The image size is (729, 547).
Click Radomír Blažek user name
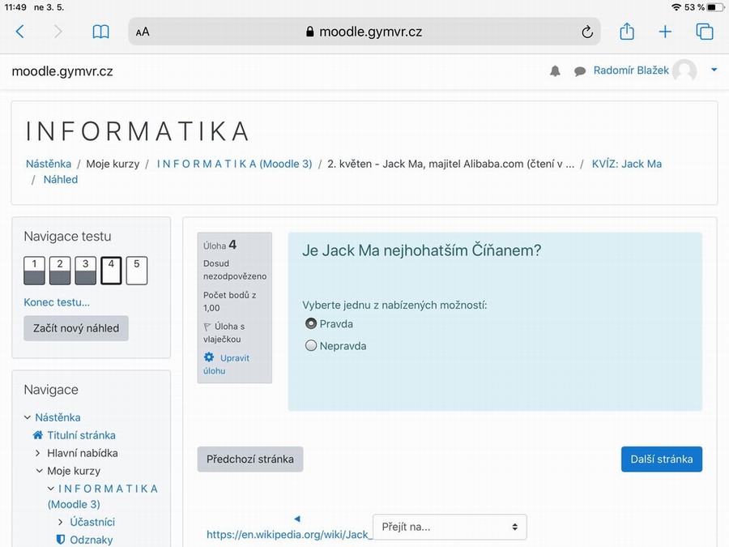pyautogui.click(x=631, y=71)
